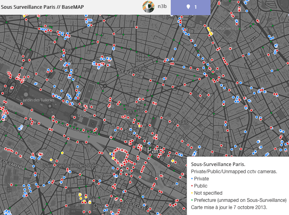Select the RUE DES ÉCOLES street label
The image size is (289, 215).
(132, 204)
